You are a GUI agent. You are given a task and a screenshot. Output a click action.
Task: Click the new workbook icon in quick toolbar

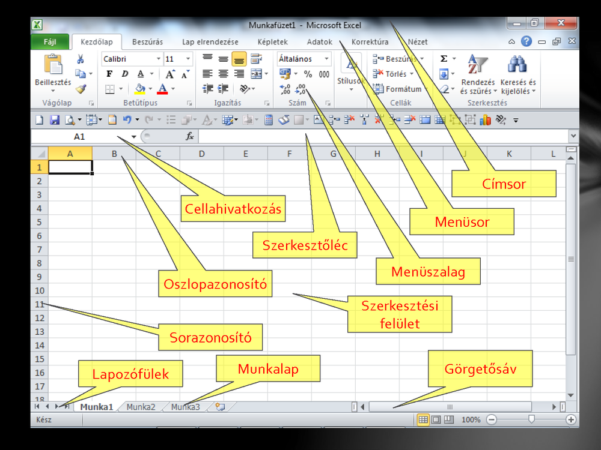click(x=39, y=120)
